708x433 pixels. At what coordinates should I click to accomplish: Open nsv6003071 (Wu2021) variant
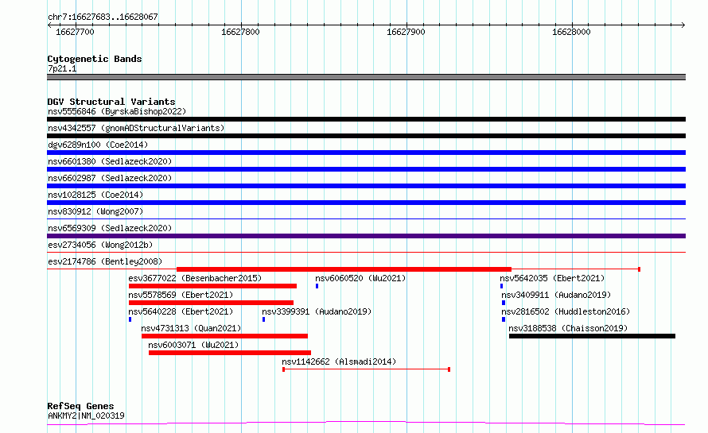click(x=193, y=345)
